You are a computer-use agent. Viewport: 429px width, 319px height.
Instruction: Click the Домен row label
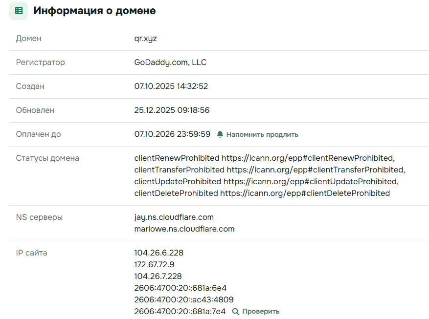(x=28, y=39)
